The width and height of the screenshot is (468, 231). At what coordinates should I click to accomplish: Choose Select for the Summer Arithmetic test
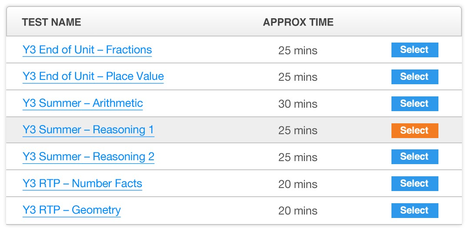415,104
